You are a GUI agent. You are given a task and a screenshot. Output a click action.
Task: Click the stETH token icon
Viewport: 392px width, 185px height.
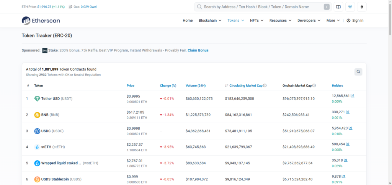click(37, 147)
